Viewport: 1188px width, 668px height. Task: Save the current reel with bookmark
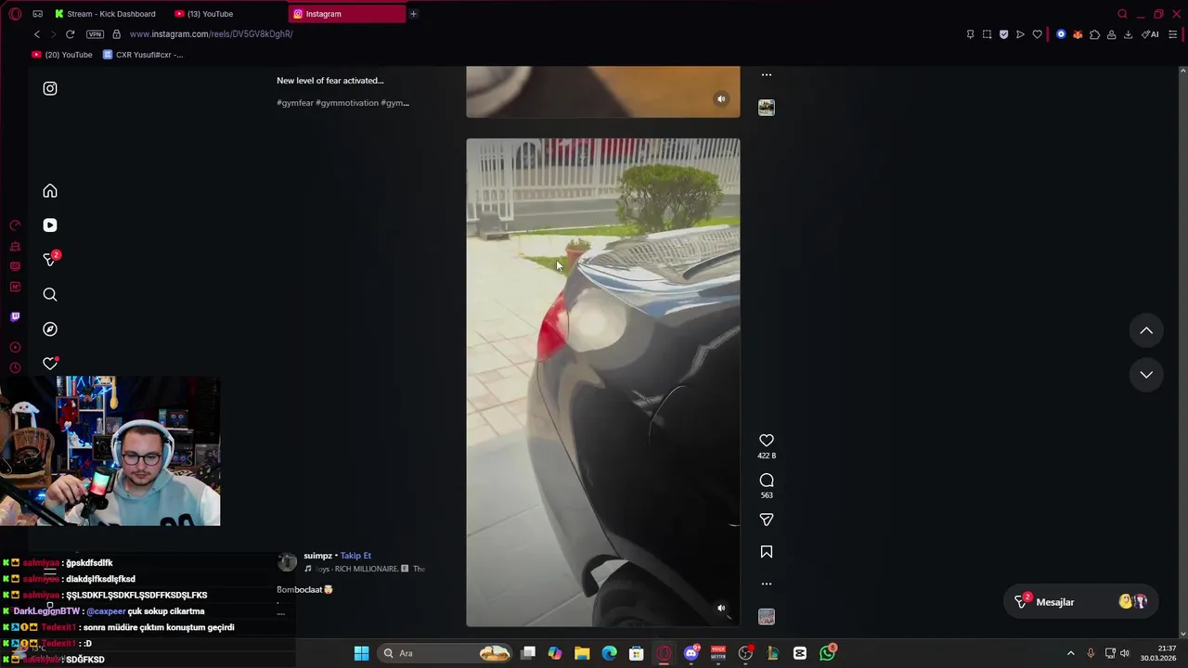[x=767, y=552]
